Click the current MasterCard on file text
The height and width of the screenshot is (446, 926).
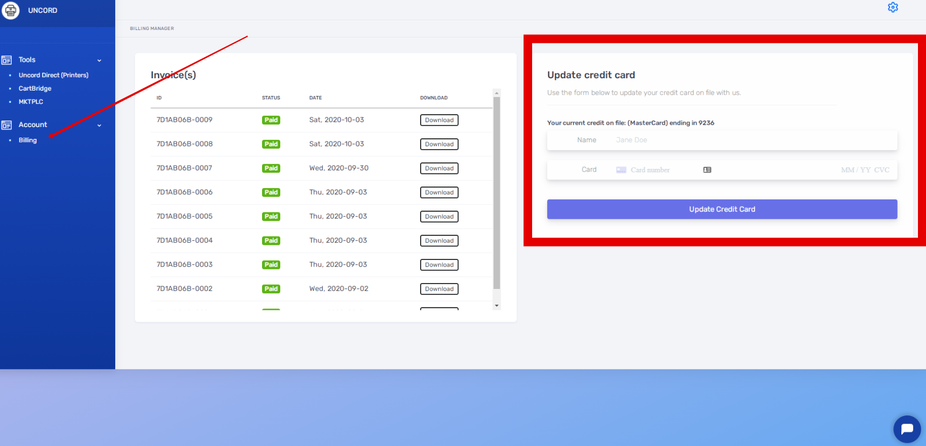pyautogui.click(x=631, y=123)
